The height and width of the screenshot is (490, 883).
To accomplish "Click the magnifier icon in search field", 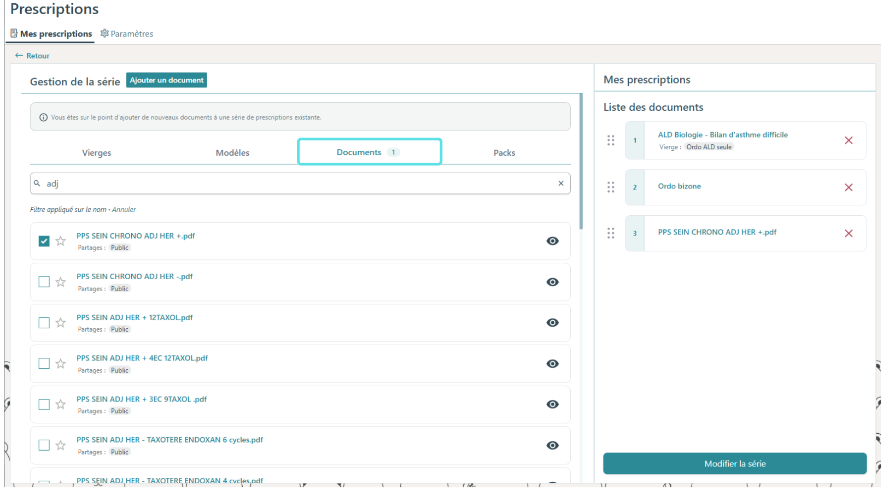I will (37, 184).
